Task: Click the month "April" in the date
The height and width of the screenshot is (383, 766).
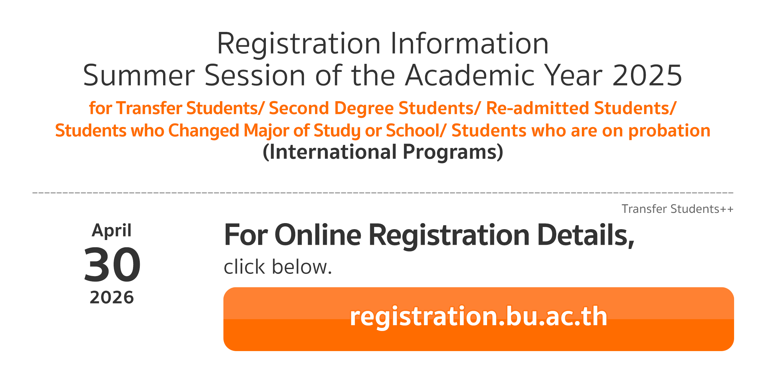Action: point(111,230)
